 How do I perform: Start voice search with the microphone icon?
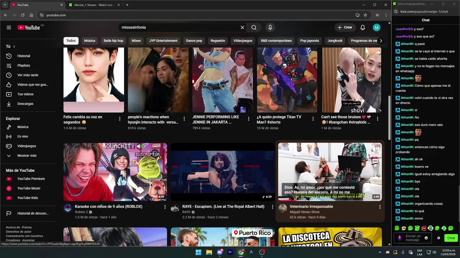270,28
